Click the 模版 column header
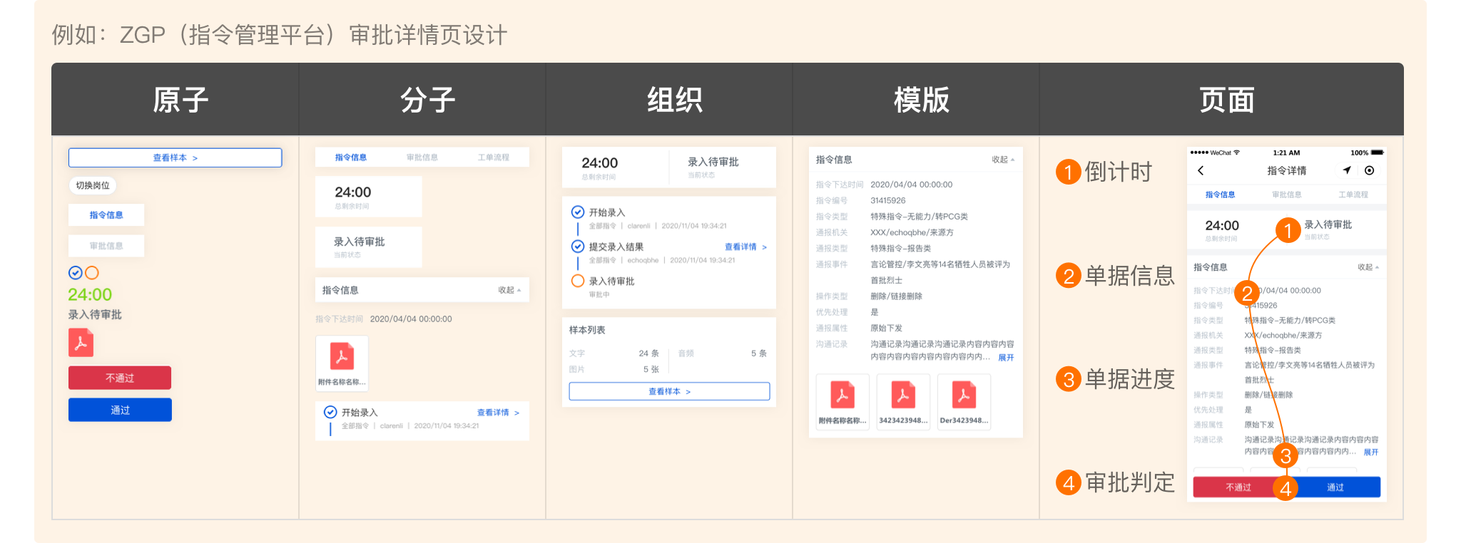 pyautogui.click(x=921, y=100)
